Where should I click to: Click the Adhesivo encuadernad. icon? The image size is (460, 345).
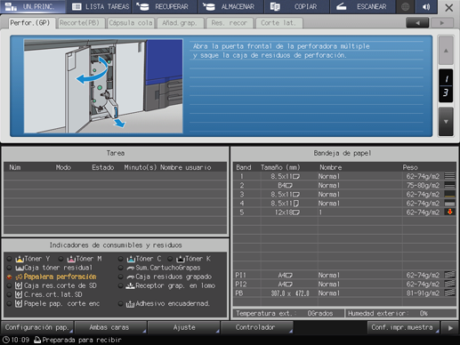pyautogui.click(x=131, y=304)
